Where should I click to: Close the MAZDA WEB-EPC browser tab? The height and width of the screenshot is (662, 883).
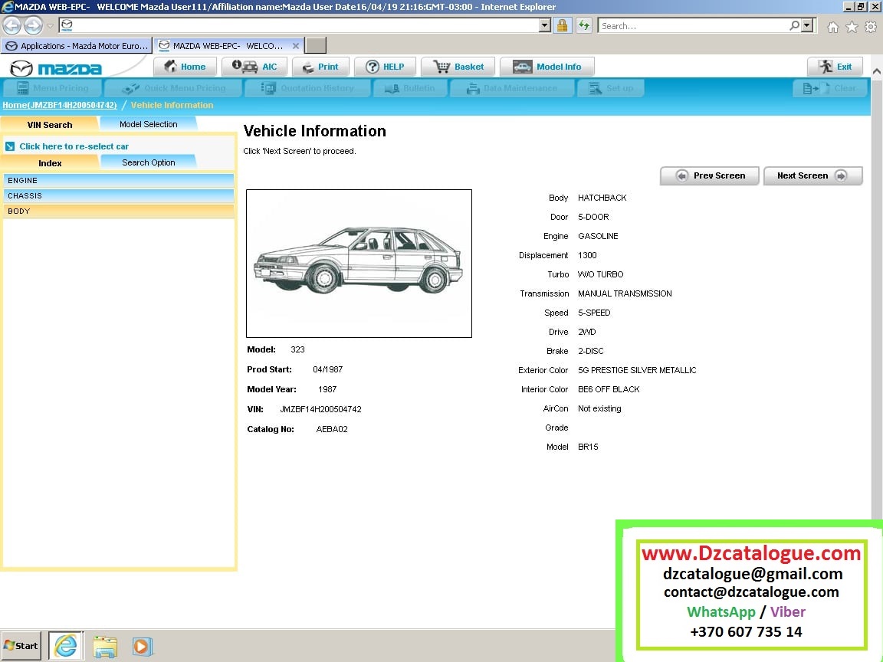click(296, 46)
